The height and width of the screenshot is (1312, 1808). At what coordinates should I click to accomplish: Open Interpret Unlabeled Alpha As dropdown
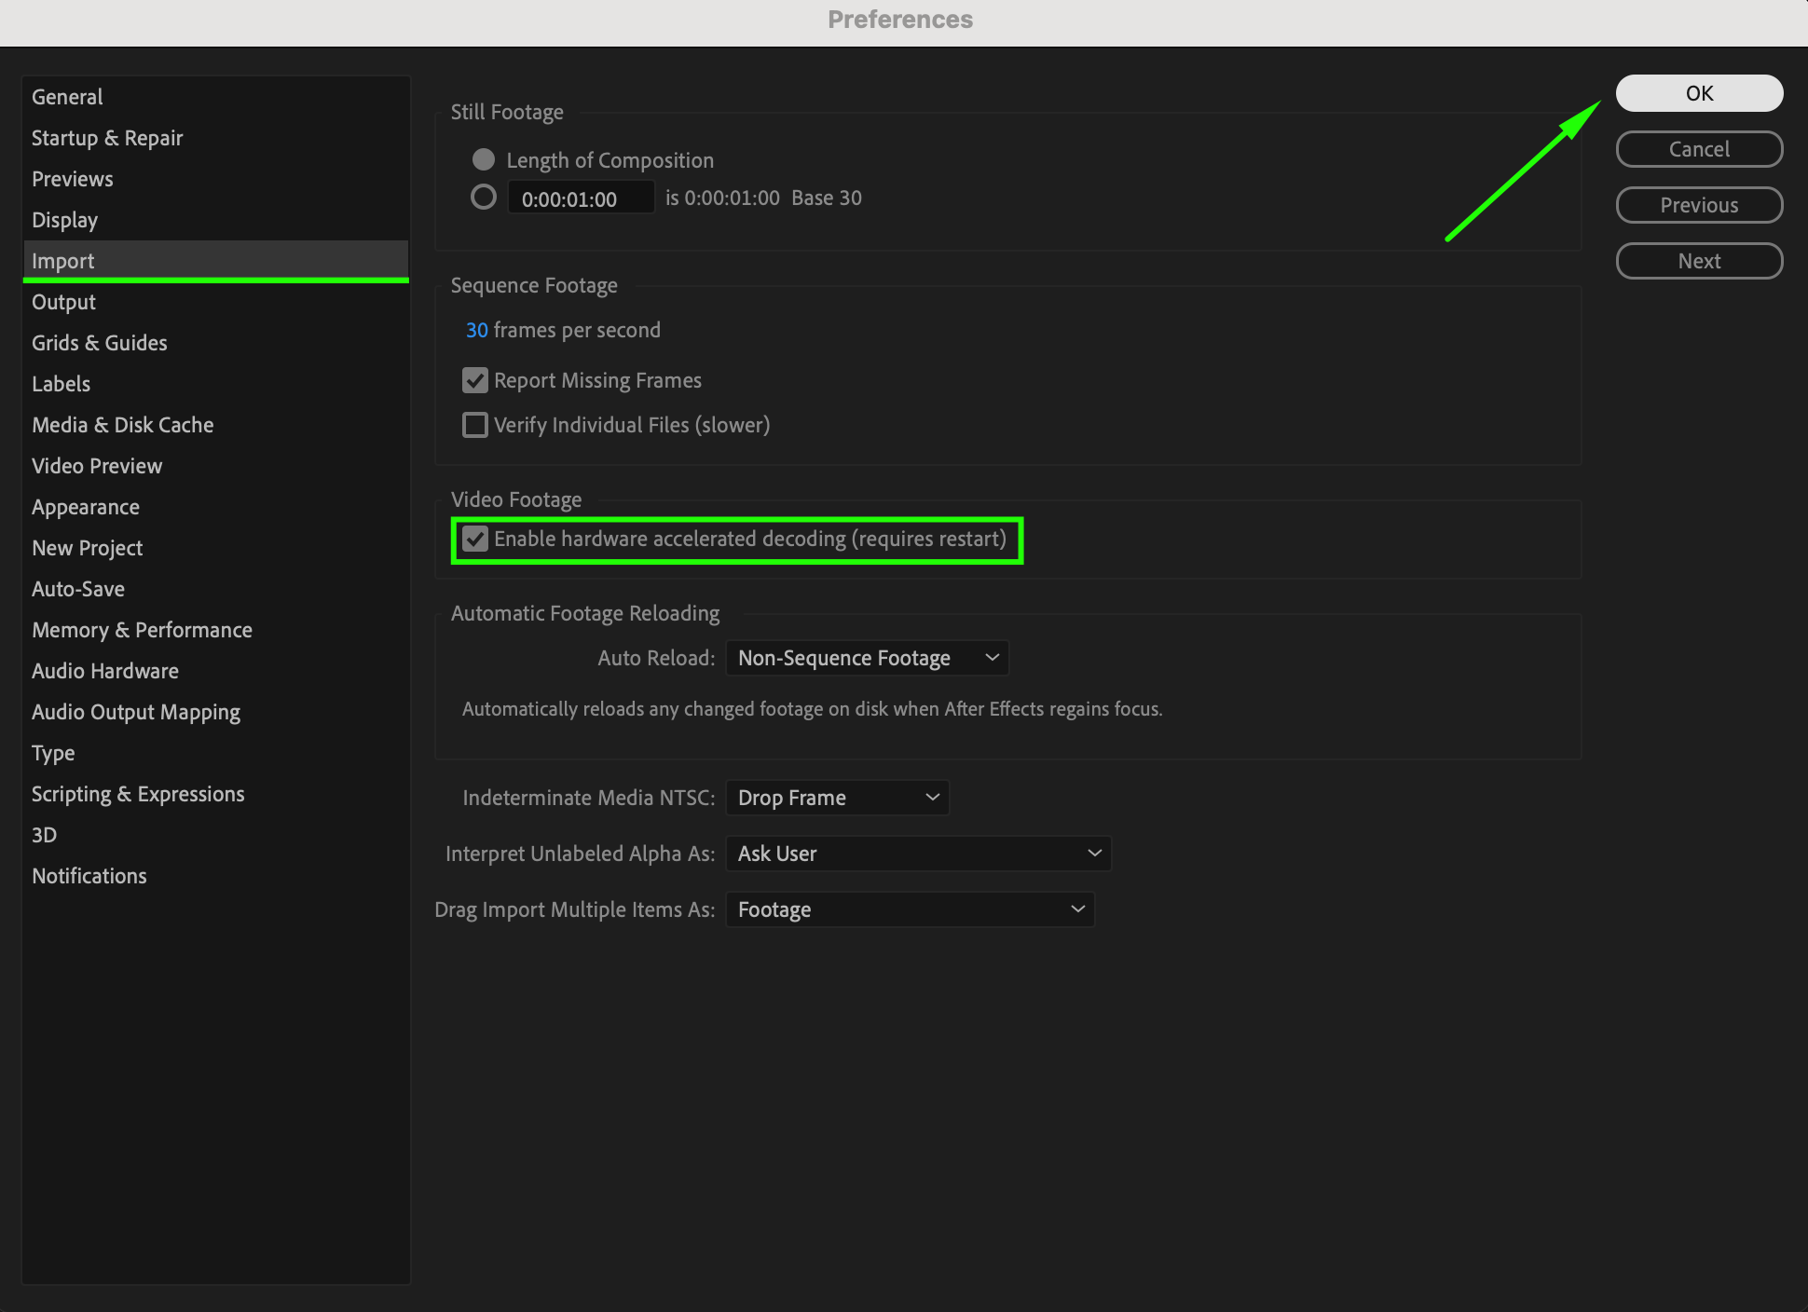[x=917, y=854]
